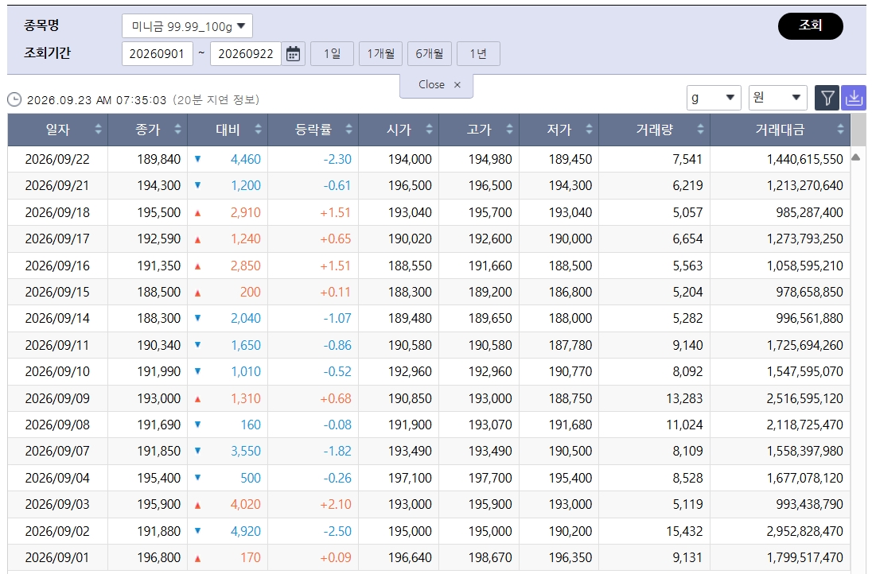Screen dimensions: 872x574
Task: Click the date cell 2026/09/04
Action: point(57,478)
